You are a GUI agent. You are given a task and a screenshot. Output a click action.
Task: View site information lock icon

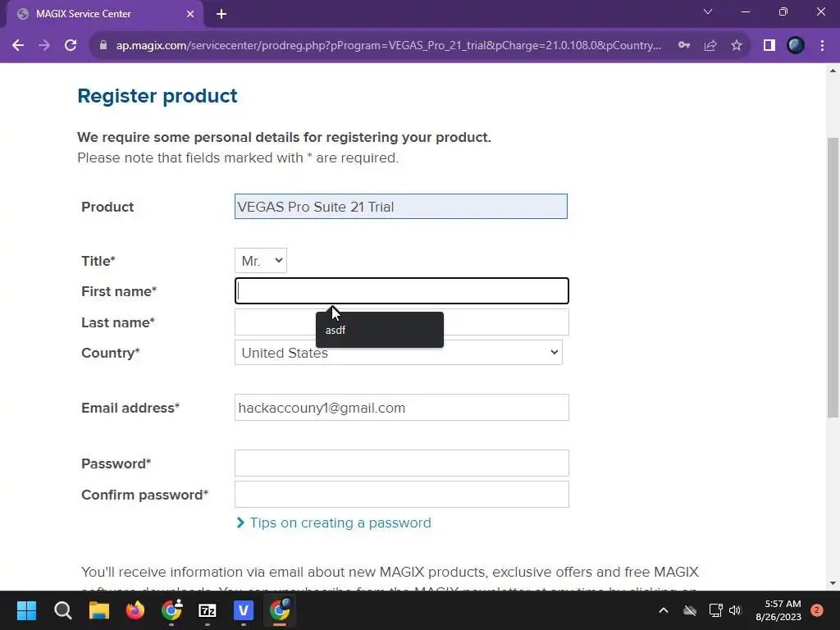pos(103,46)
